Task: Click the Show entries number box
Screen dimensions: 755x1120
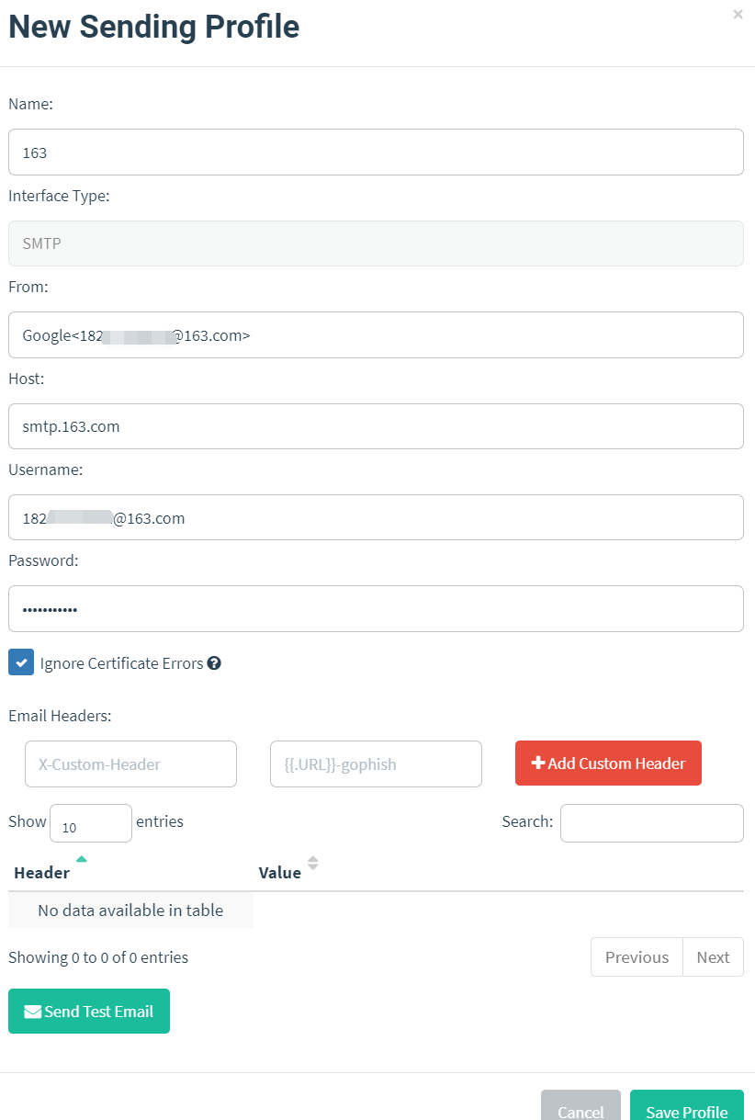Action: pyautogui.click(x=90, y=824)
